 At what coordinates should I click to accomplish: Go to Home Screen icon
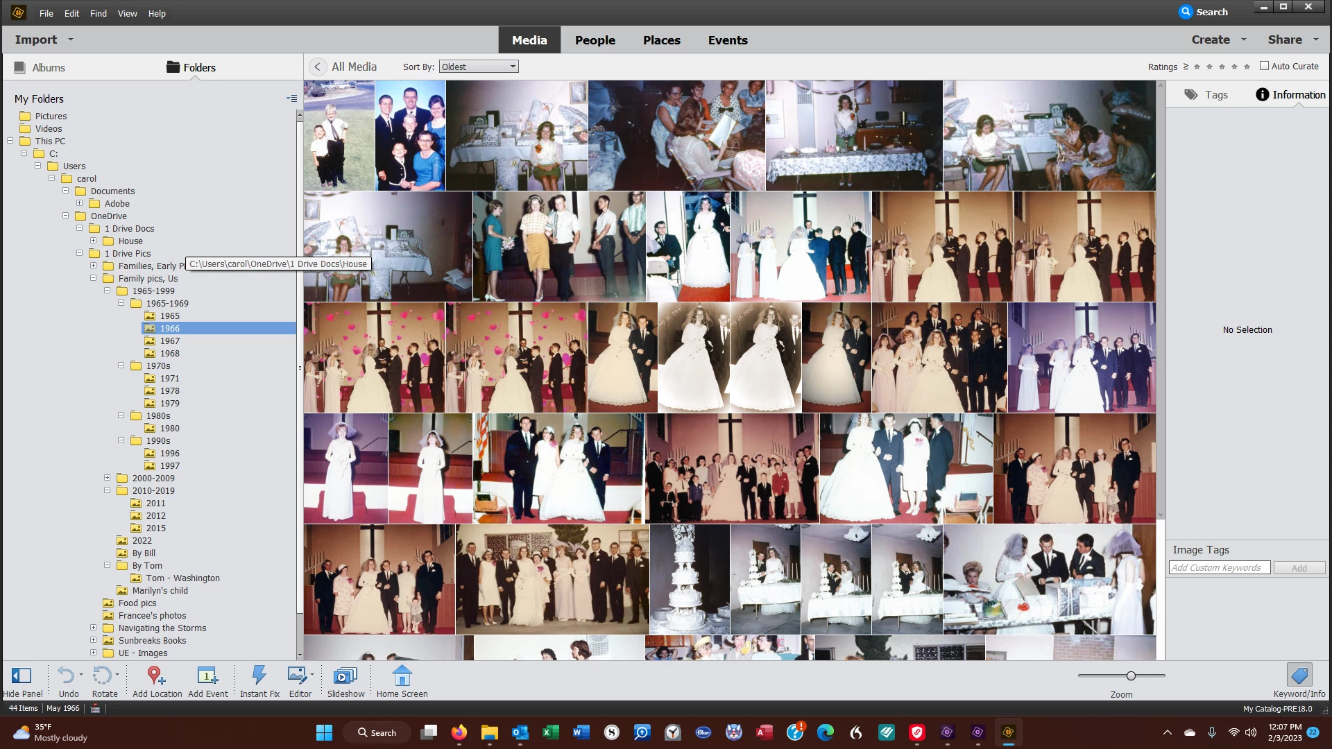click(402, 675)
